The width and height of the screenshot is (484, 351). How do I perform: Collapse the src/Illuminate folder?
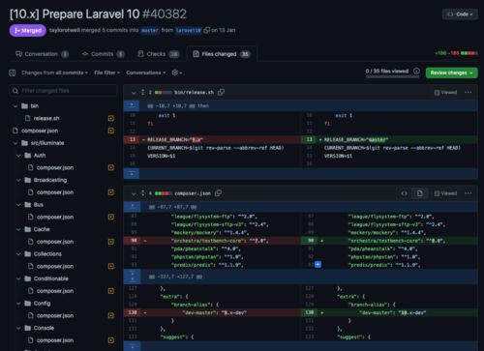15,143
